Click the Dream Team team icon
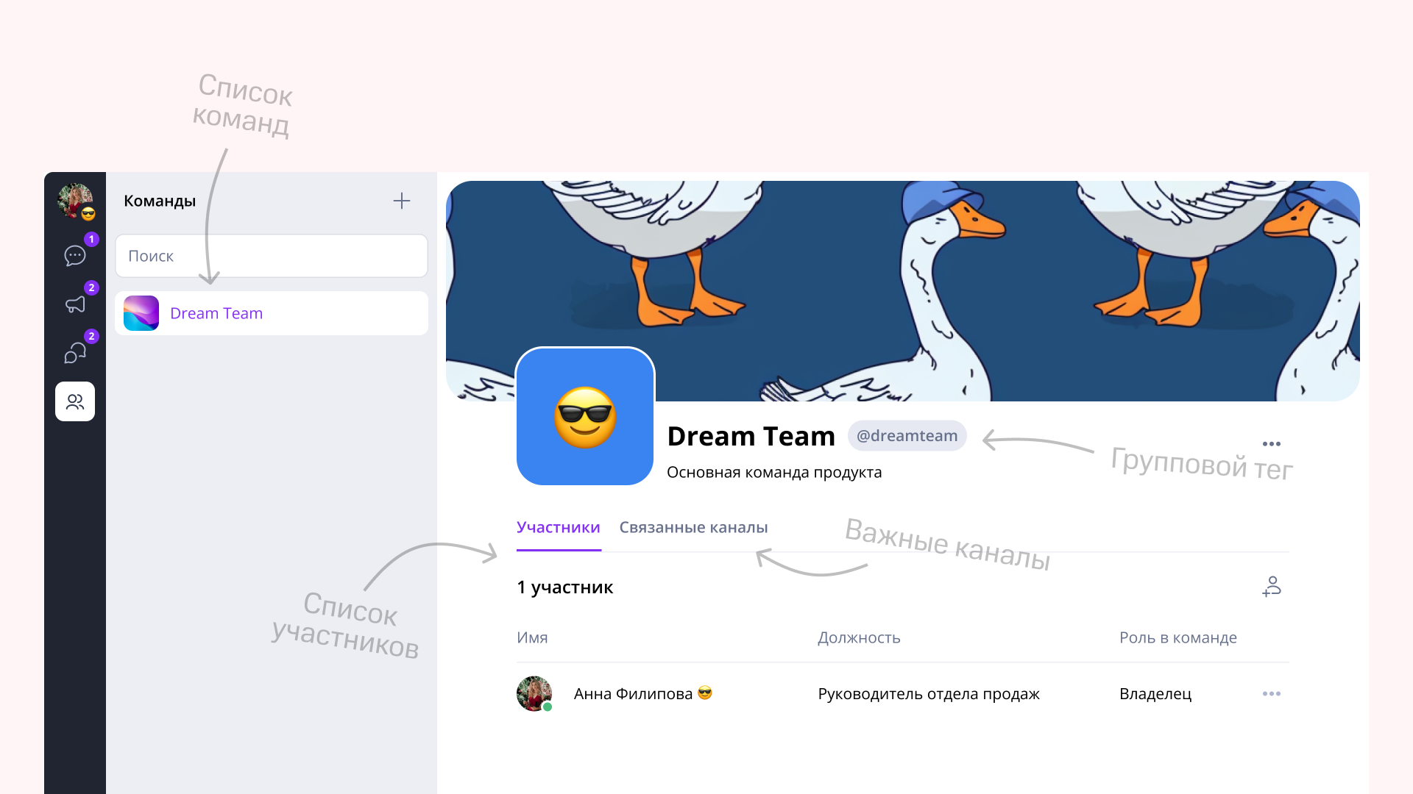Screen dimensions: 1413x794 [140, 312]
